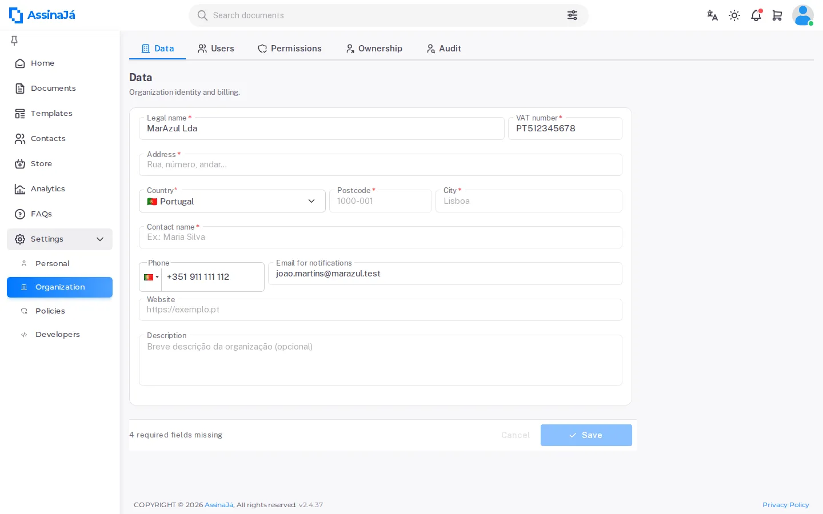
Task: Toggle the sidebar pin icon
Action: pyautogui.click(x=14, y=40)
